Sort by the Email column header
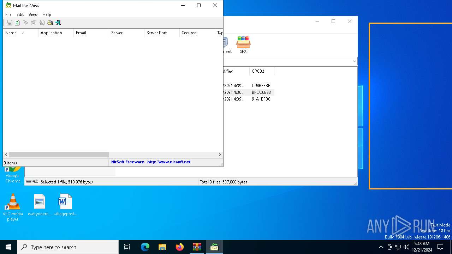Image resolution: width=452 pixels, height=254 pixels. [x=91, y=33]
